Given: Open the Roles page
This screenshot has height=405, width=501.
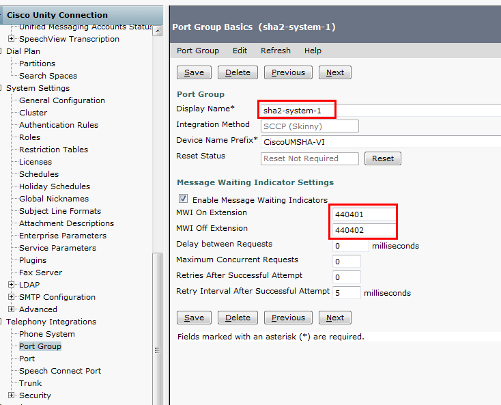Looking at the screenshot, I should [x=30, y=137].
